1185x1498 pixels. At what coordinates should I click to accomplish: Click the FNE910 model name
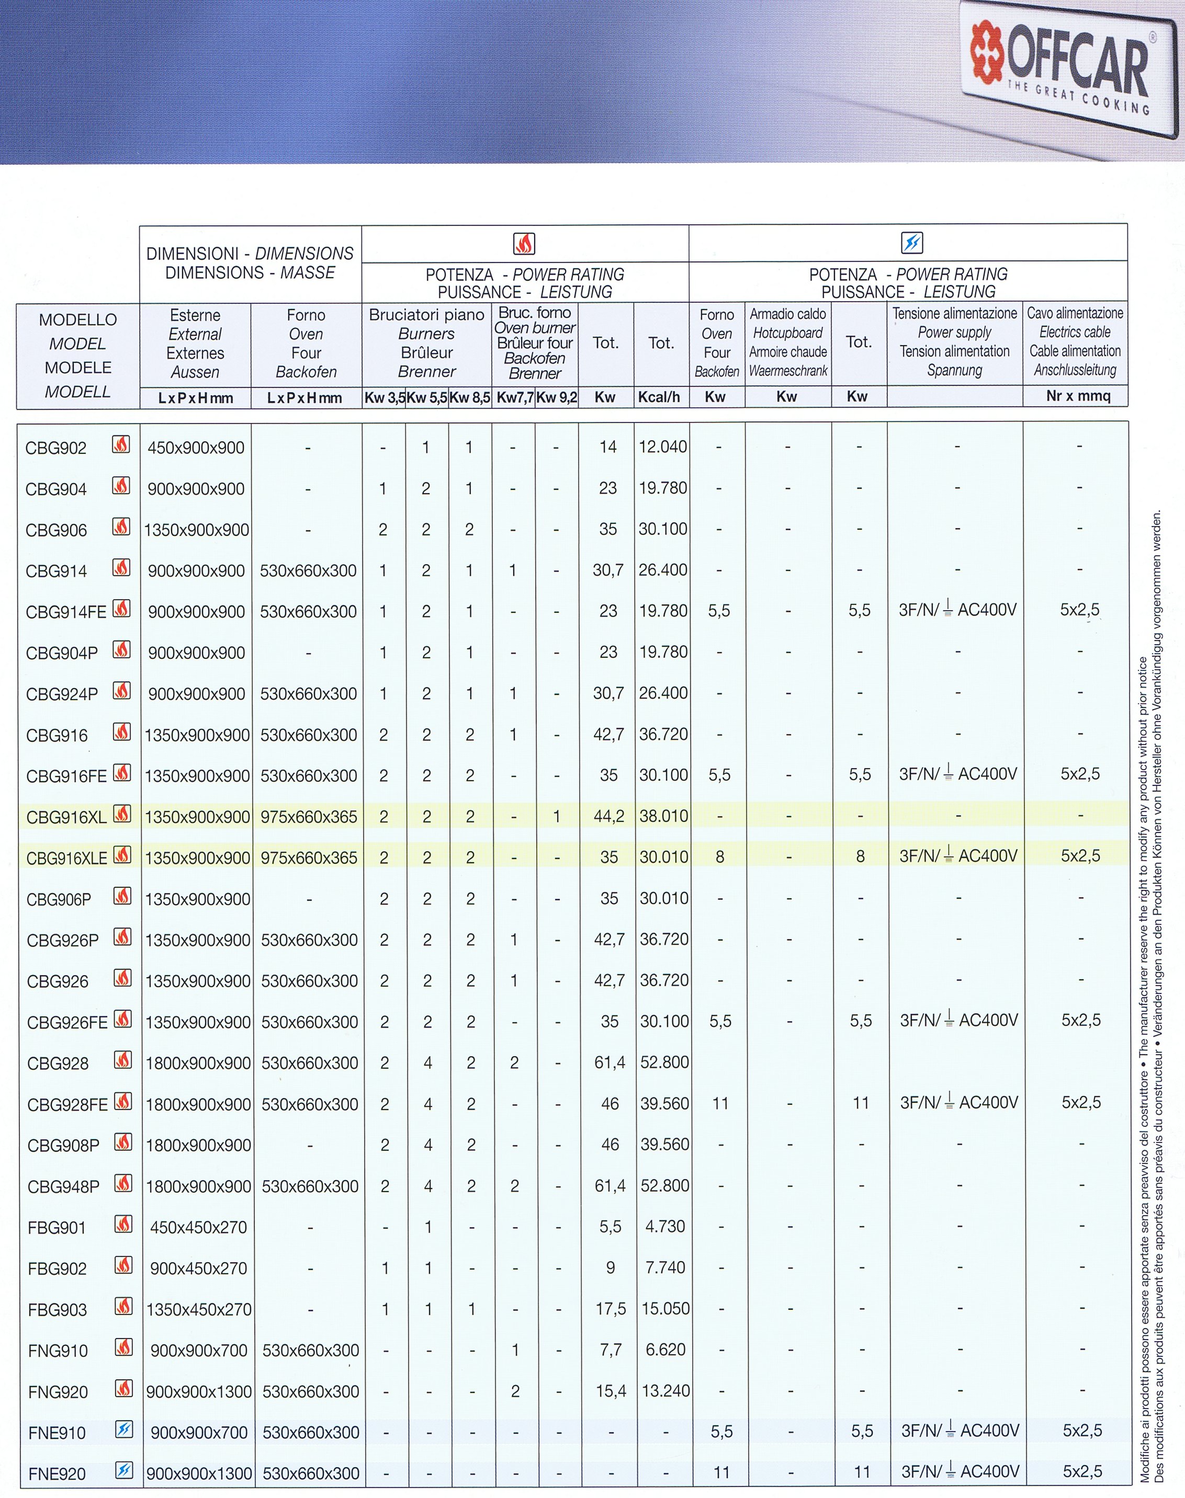[x=57, y=1432]
